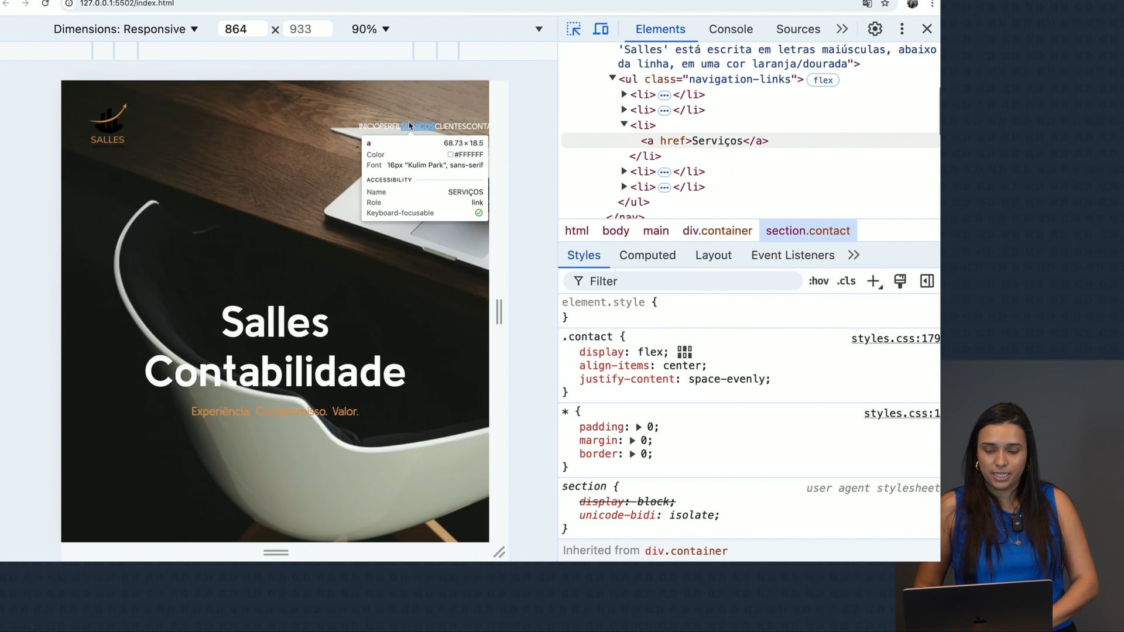Toggle the :hov element state button
This screenshot has height=632, width=1124.
(x=818, y=281)
